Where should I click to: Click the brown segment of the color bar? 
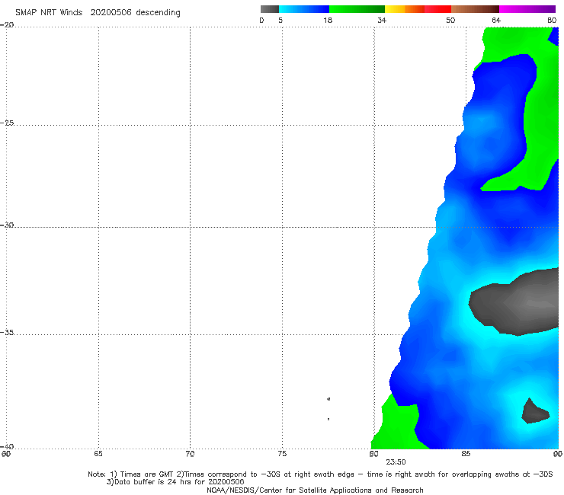click(x=475, y=9)
